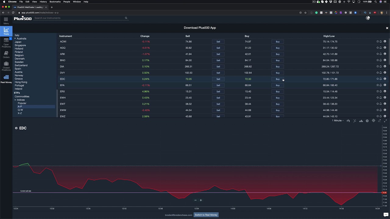Click the Real Money sidebar icon
390x219 pixels.
(6, 79)
